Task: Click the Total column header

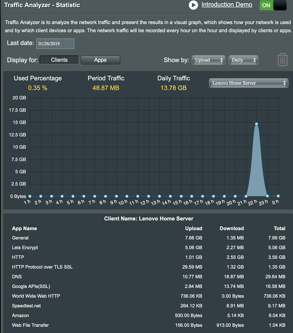Action: pyautogui.click(x=279, y=229)
